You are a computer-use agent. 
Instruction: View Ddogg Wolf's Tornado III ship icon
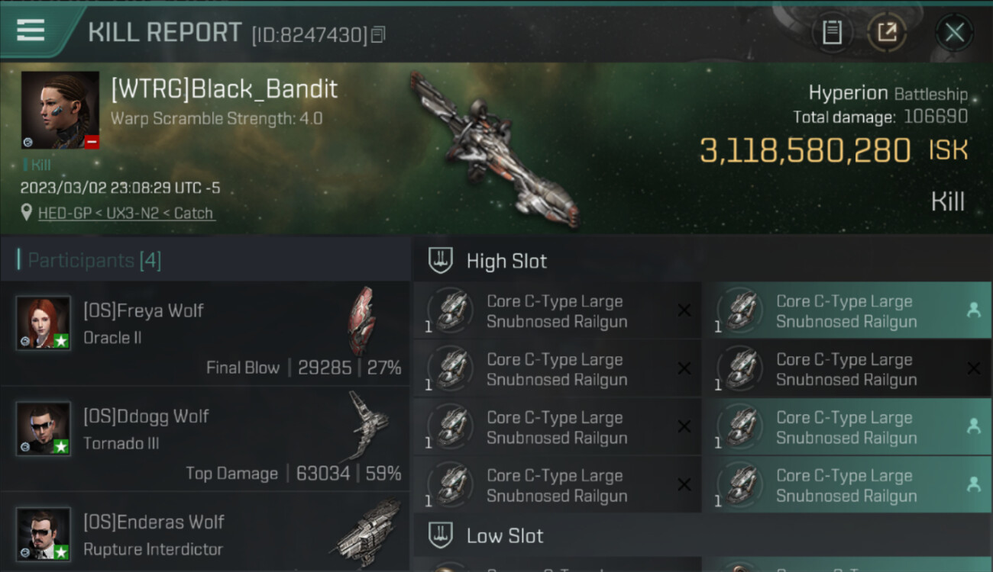click(367, 425)
